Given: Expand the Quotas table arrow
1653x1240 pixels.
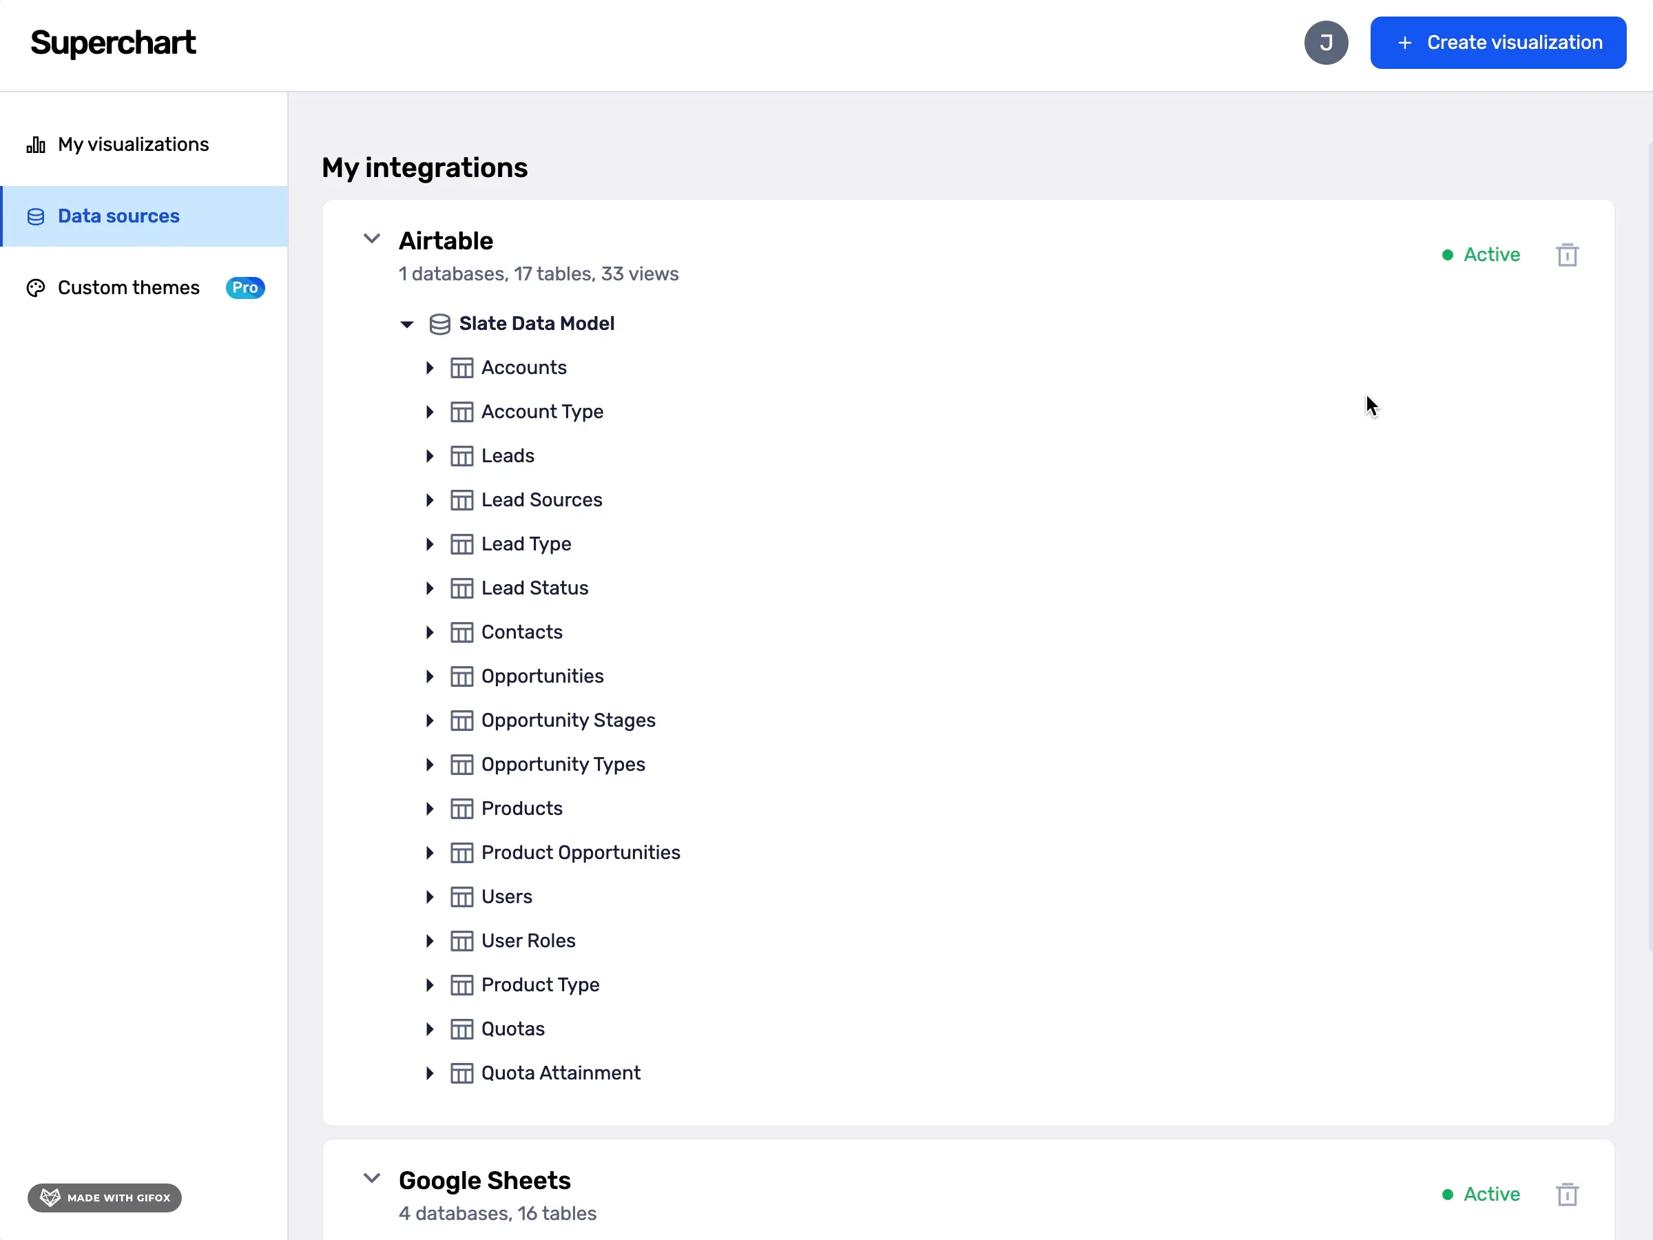Looking at the screenshot, I should pos(430,1029).
